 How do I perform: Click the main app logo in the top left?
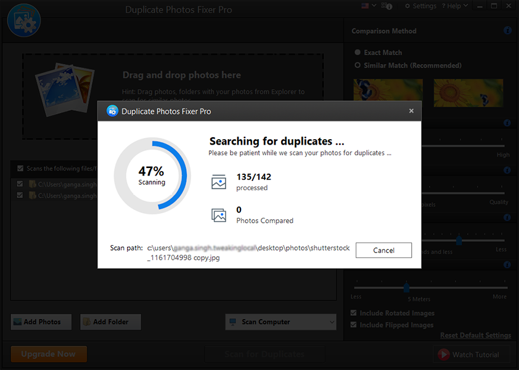point(24,20)
